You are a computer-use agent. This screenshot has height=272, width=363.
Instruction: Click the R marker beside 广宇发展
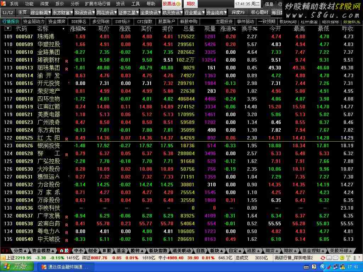coord(67,217)
